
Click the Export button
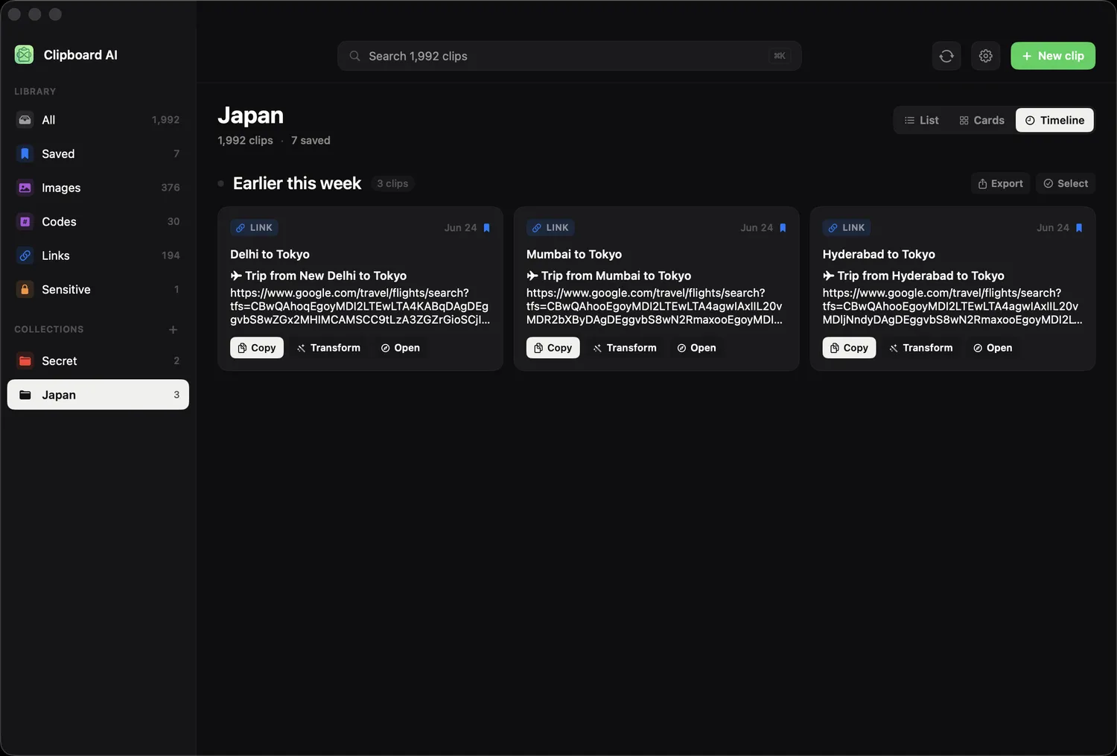(1000, 183)
